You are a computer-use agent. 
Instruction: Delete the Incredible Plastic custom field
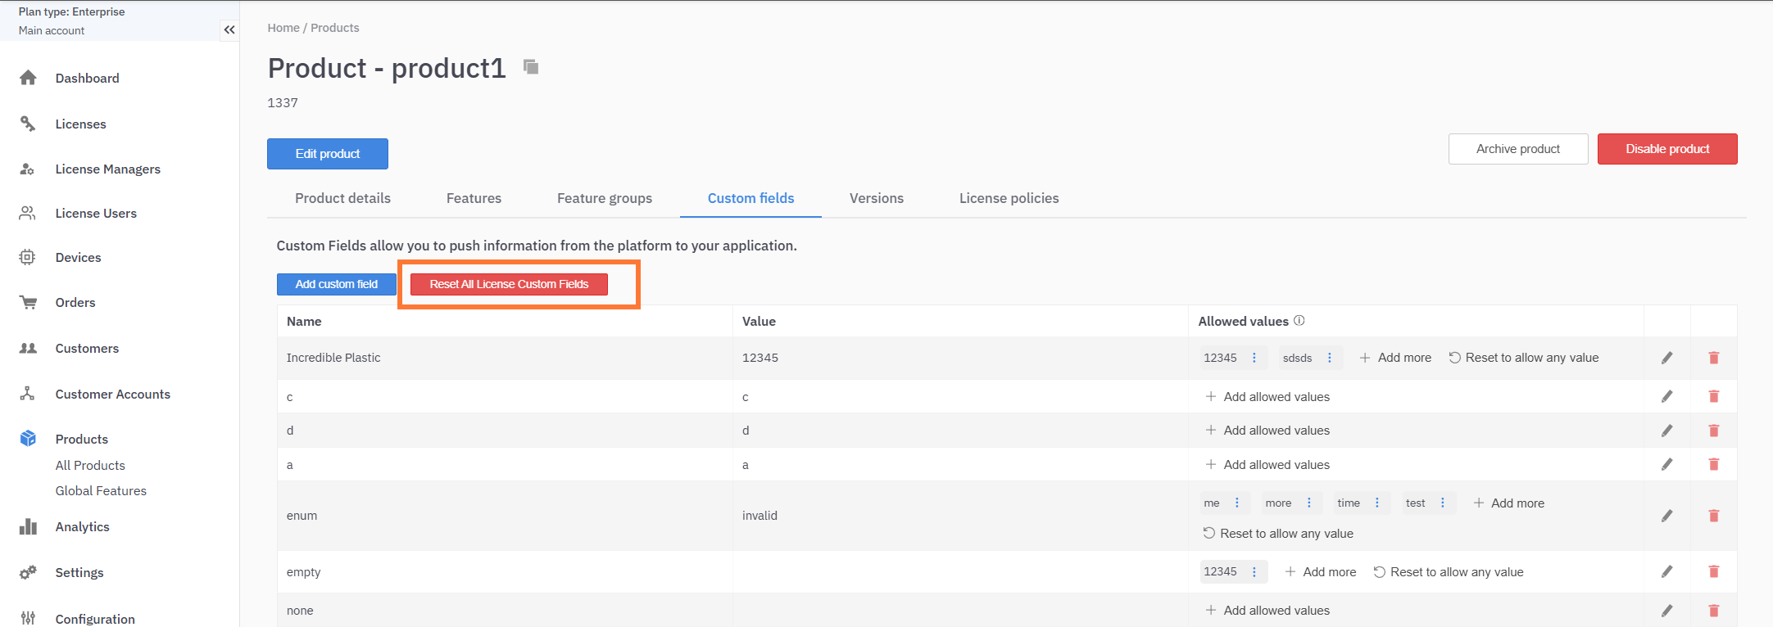pos(1713,358)
